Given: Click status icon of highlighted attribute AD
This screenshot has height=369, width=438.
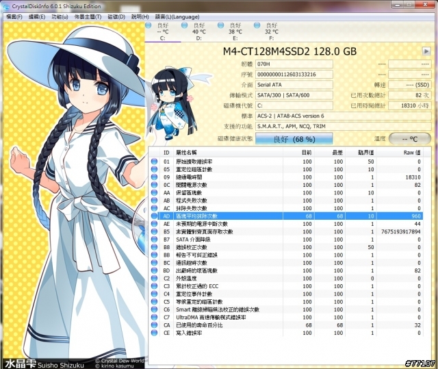Looking at the screenshot, I should pos(154,216).
